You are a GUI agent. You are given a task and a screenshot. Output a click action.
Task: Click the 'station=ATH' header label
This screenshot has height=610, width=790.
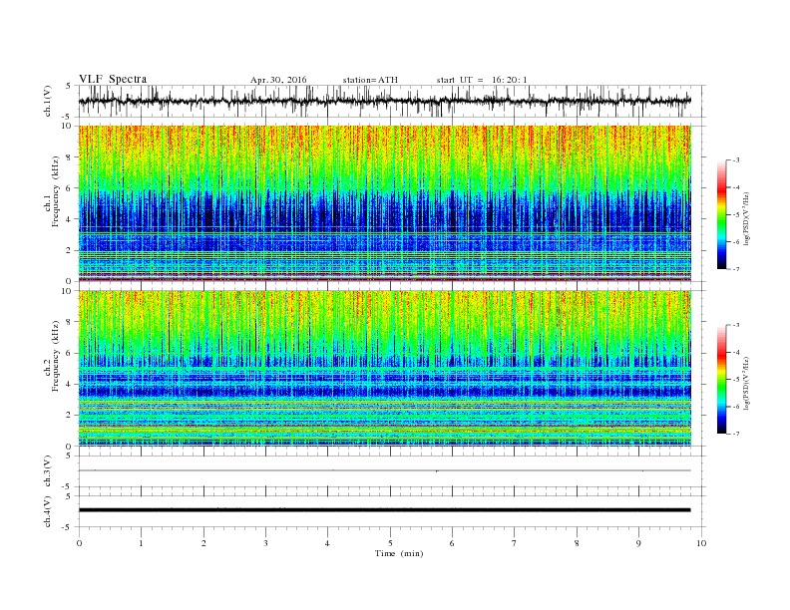click(x=370, y=80)
